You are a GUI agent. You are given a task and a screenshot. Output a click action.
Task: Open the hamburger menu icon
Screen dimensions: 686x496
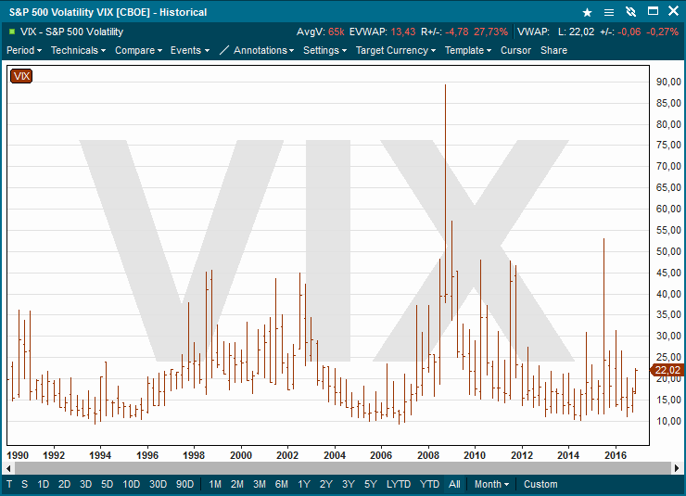click(x=608, y=12)
